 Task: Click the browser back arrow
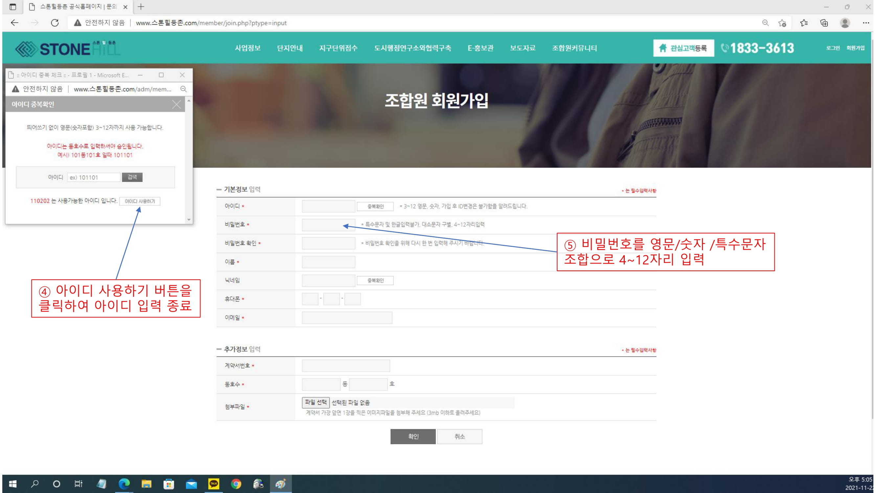coord(14,23)
